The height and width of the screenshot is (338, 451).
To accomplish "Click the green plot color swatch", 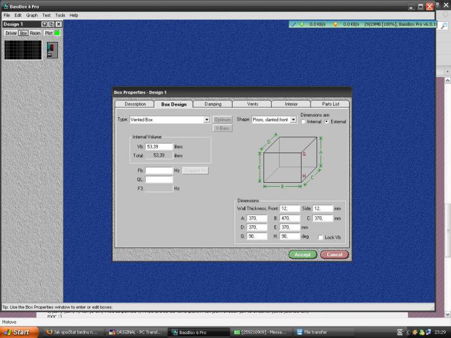I will point(57,33).
